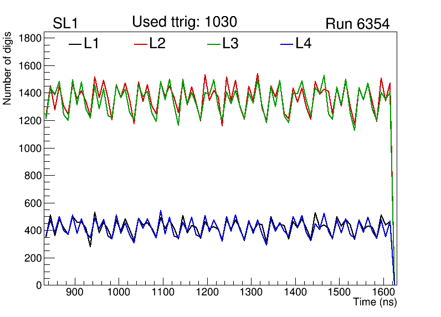The image size is (441, 317).
Task: Click the SL1 label at top left
Action: tap(66, 24)
